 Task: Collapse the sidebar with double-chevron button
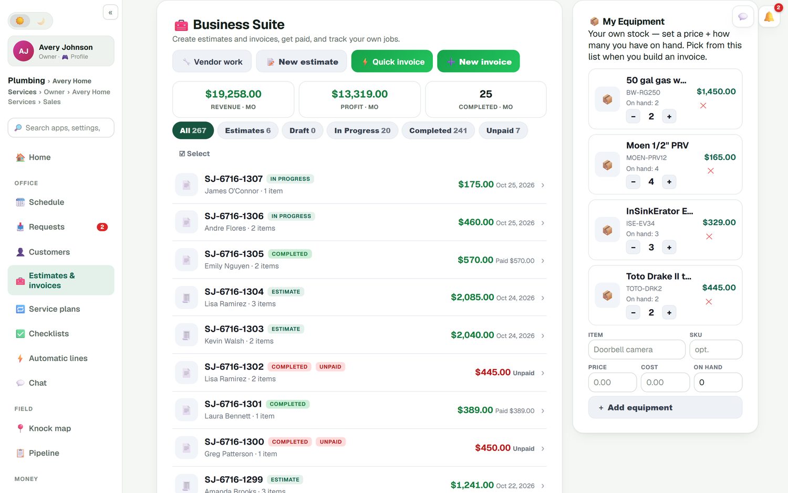pos(110,13)
